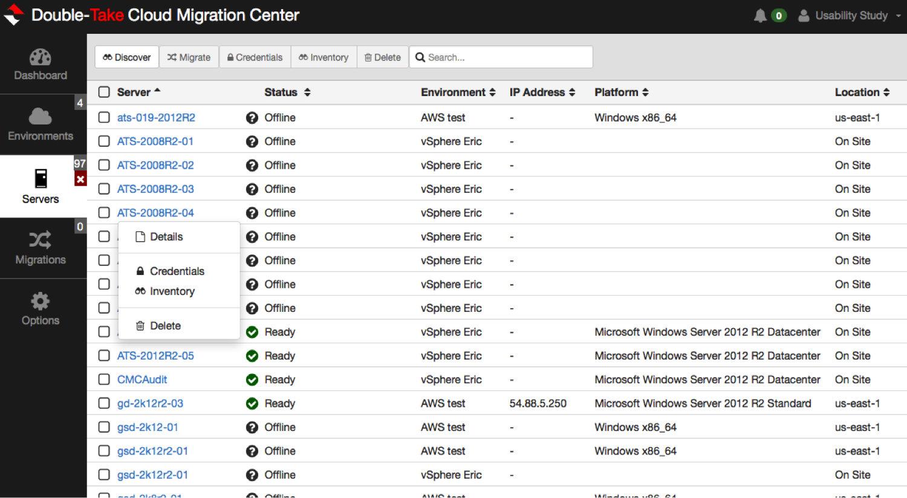Click the Double-Take Cloud Migration Center title
Screen dimensions: 907x498
coord(165,15)
